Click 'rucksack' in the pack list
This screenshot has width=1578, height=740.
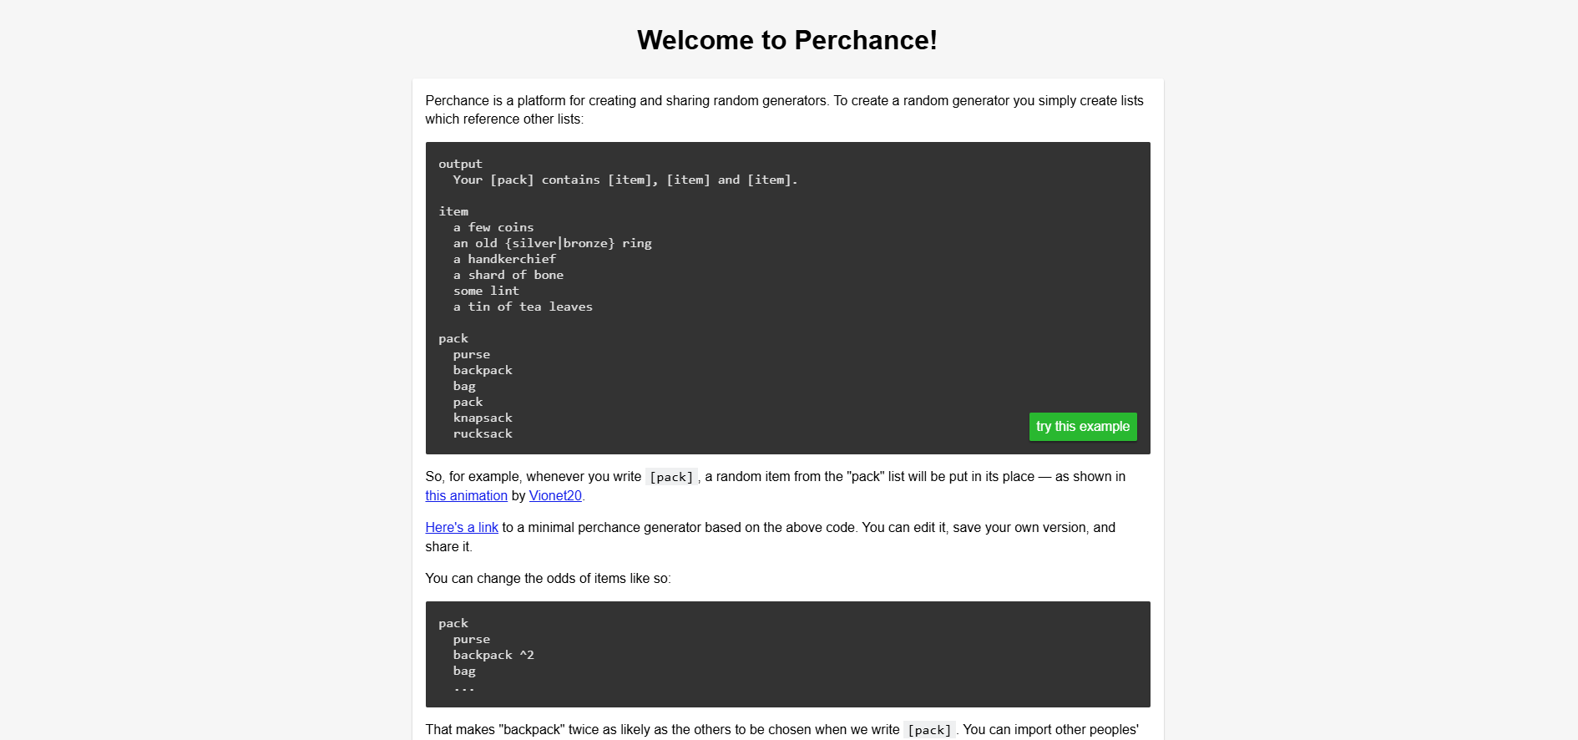tap(483, 434)
